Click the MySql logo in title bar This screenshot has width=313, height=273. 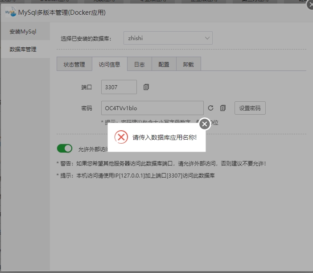click(11, 12)
